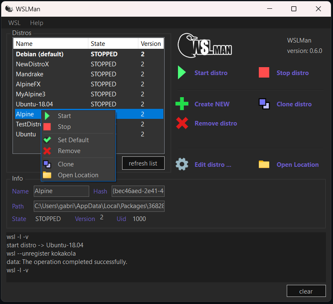Select Remove from the context menu

pos(69,151)
